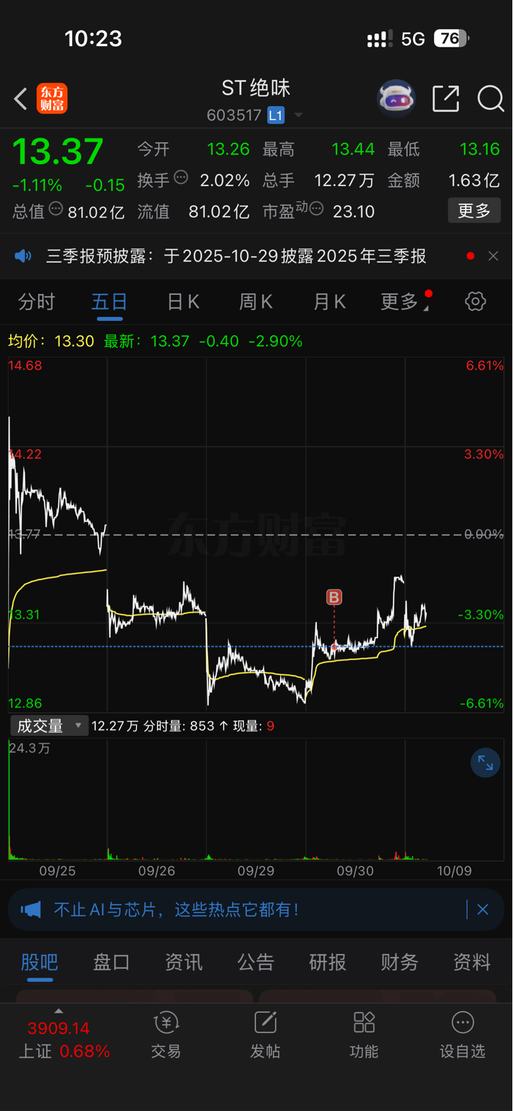The height and width of the screenshot is (1111, 513).
Task: Close the 不止AI与芯片 banner
Action: [483, 909]
